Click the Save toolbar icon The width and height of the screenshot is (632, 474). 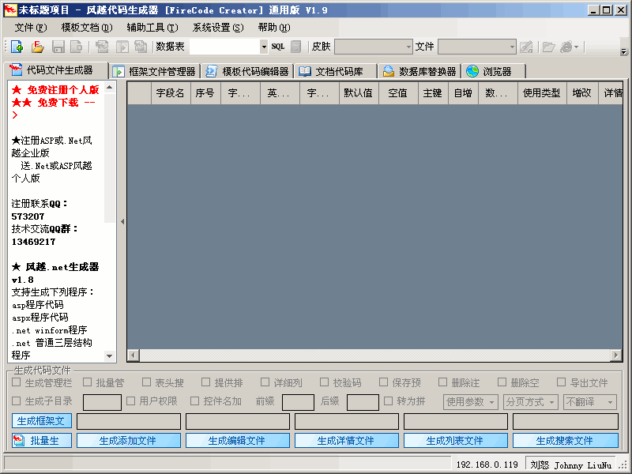tap(57, 47)
